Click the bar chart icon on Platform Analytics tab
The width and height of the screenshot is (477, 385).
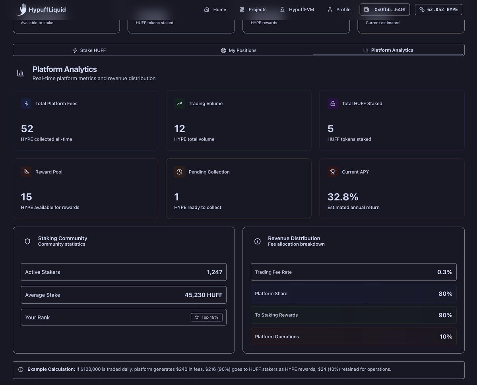point(366,50)
